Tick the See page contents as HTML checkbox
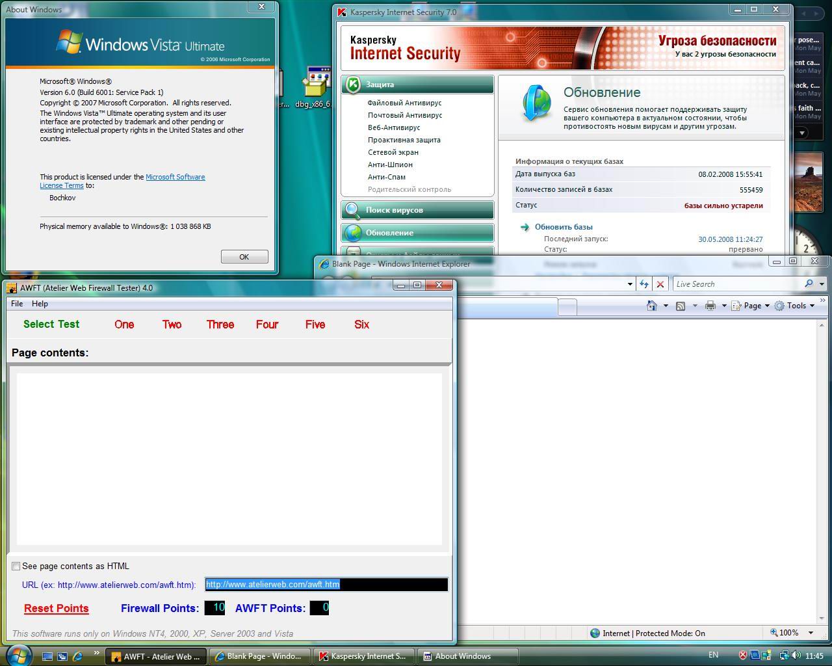Screen dimensions: 832x666 (16, 566)
